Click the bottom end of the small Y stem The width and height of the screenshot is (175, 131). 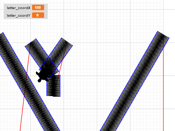(x=54, y=95)
